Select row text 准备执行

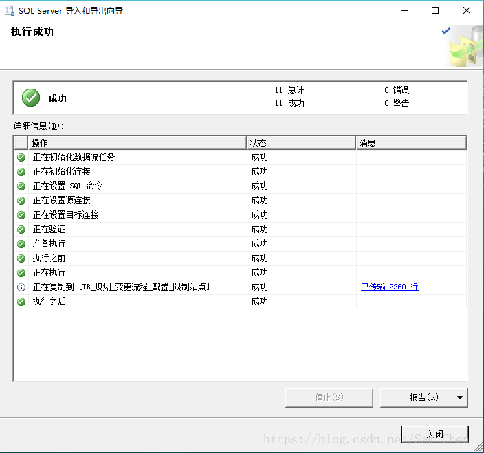point(49,243)
